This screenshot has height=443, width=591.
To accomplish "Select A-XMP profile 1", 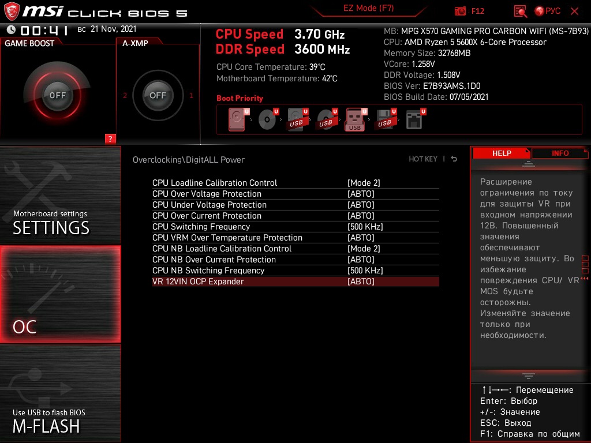I will point(191,95).
